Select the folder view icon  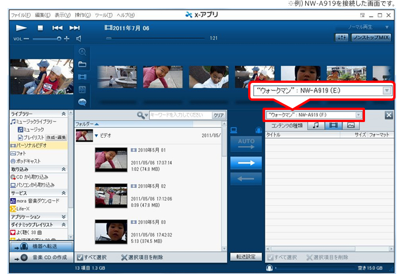pyautogui.click(x=82, y=64)
